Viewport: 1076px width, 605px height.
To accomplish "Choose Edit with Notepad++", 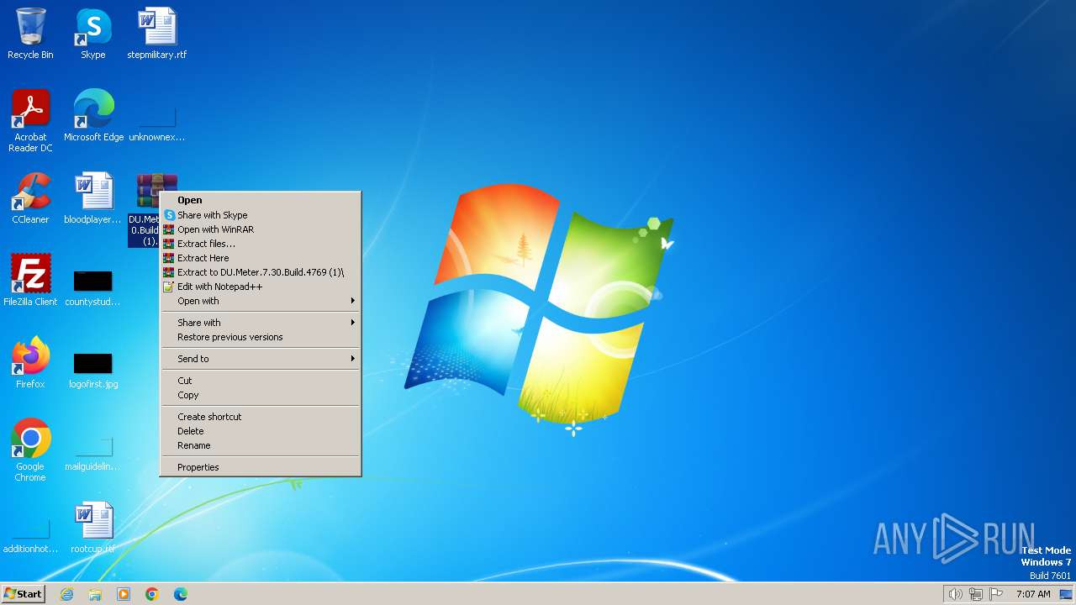I will (261, 287).
